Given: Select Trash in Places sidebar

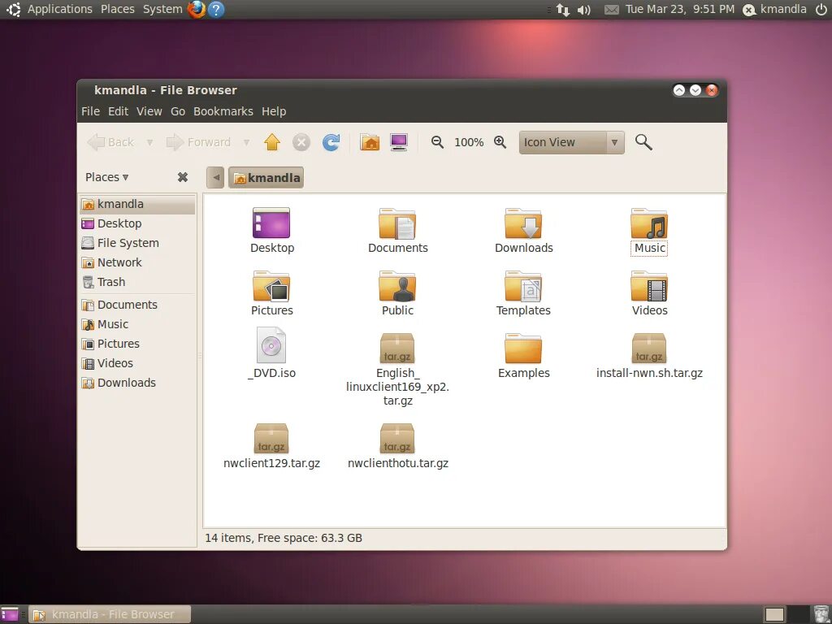Looking at the screenshot, I should (x=137, y=282).
